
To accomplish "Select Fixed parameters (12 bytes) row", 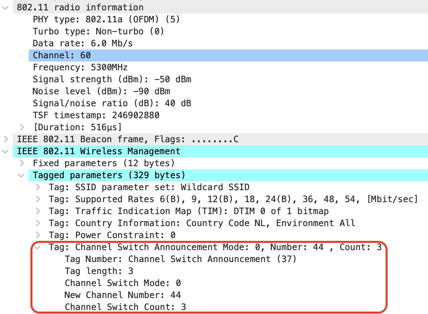I will point(104,163).
